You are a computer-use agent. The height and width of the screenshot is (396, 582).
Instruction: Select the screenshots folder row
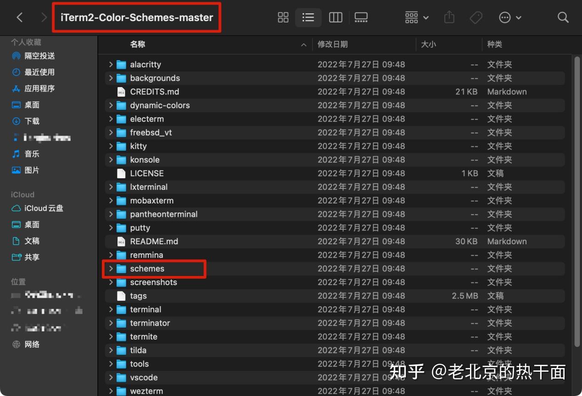click(335, 282)
